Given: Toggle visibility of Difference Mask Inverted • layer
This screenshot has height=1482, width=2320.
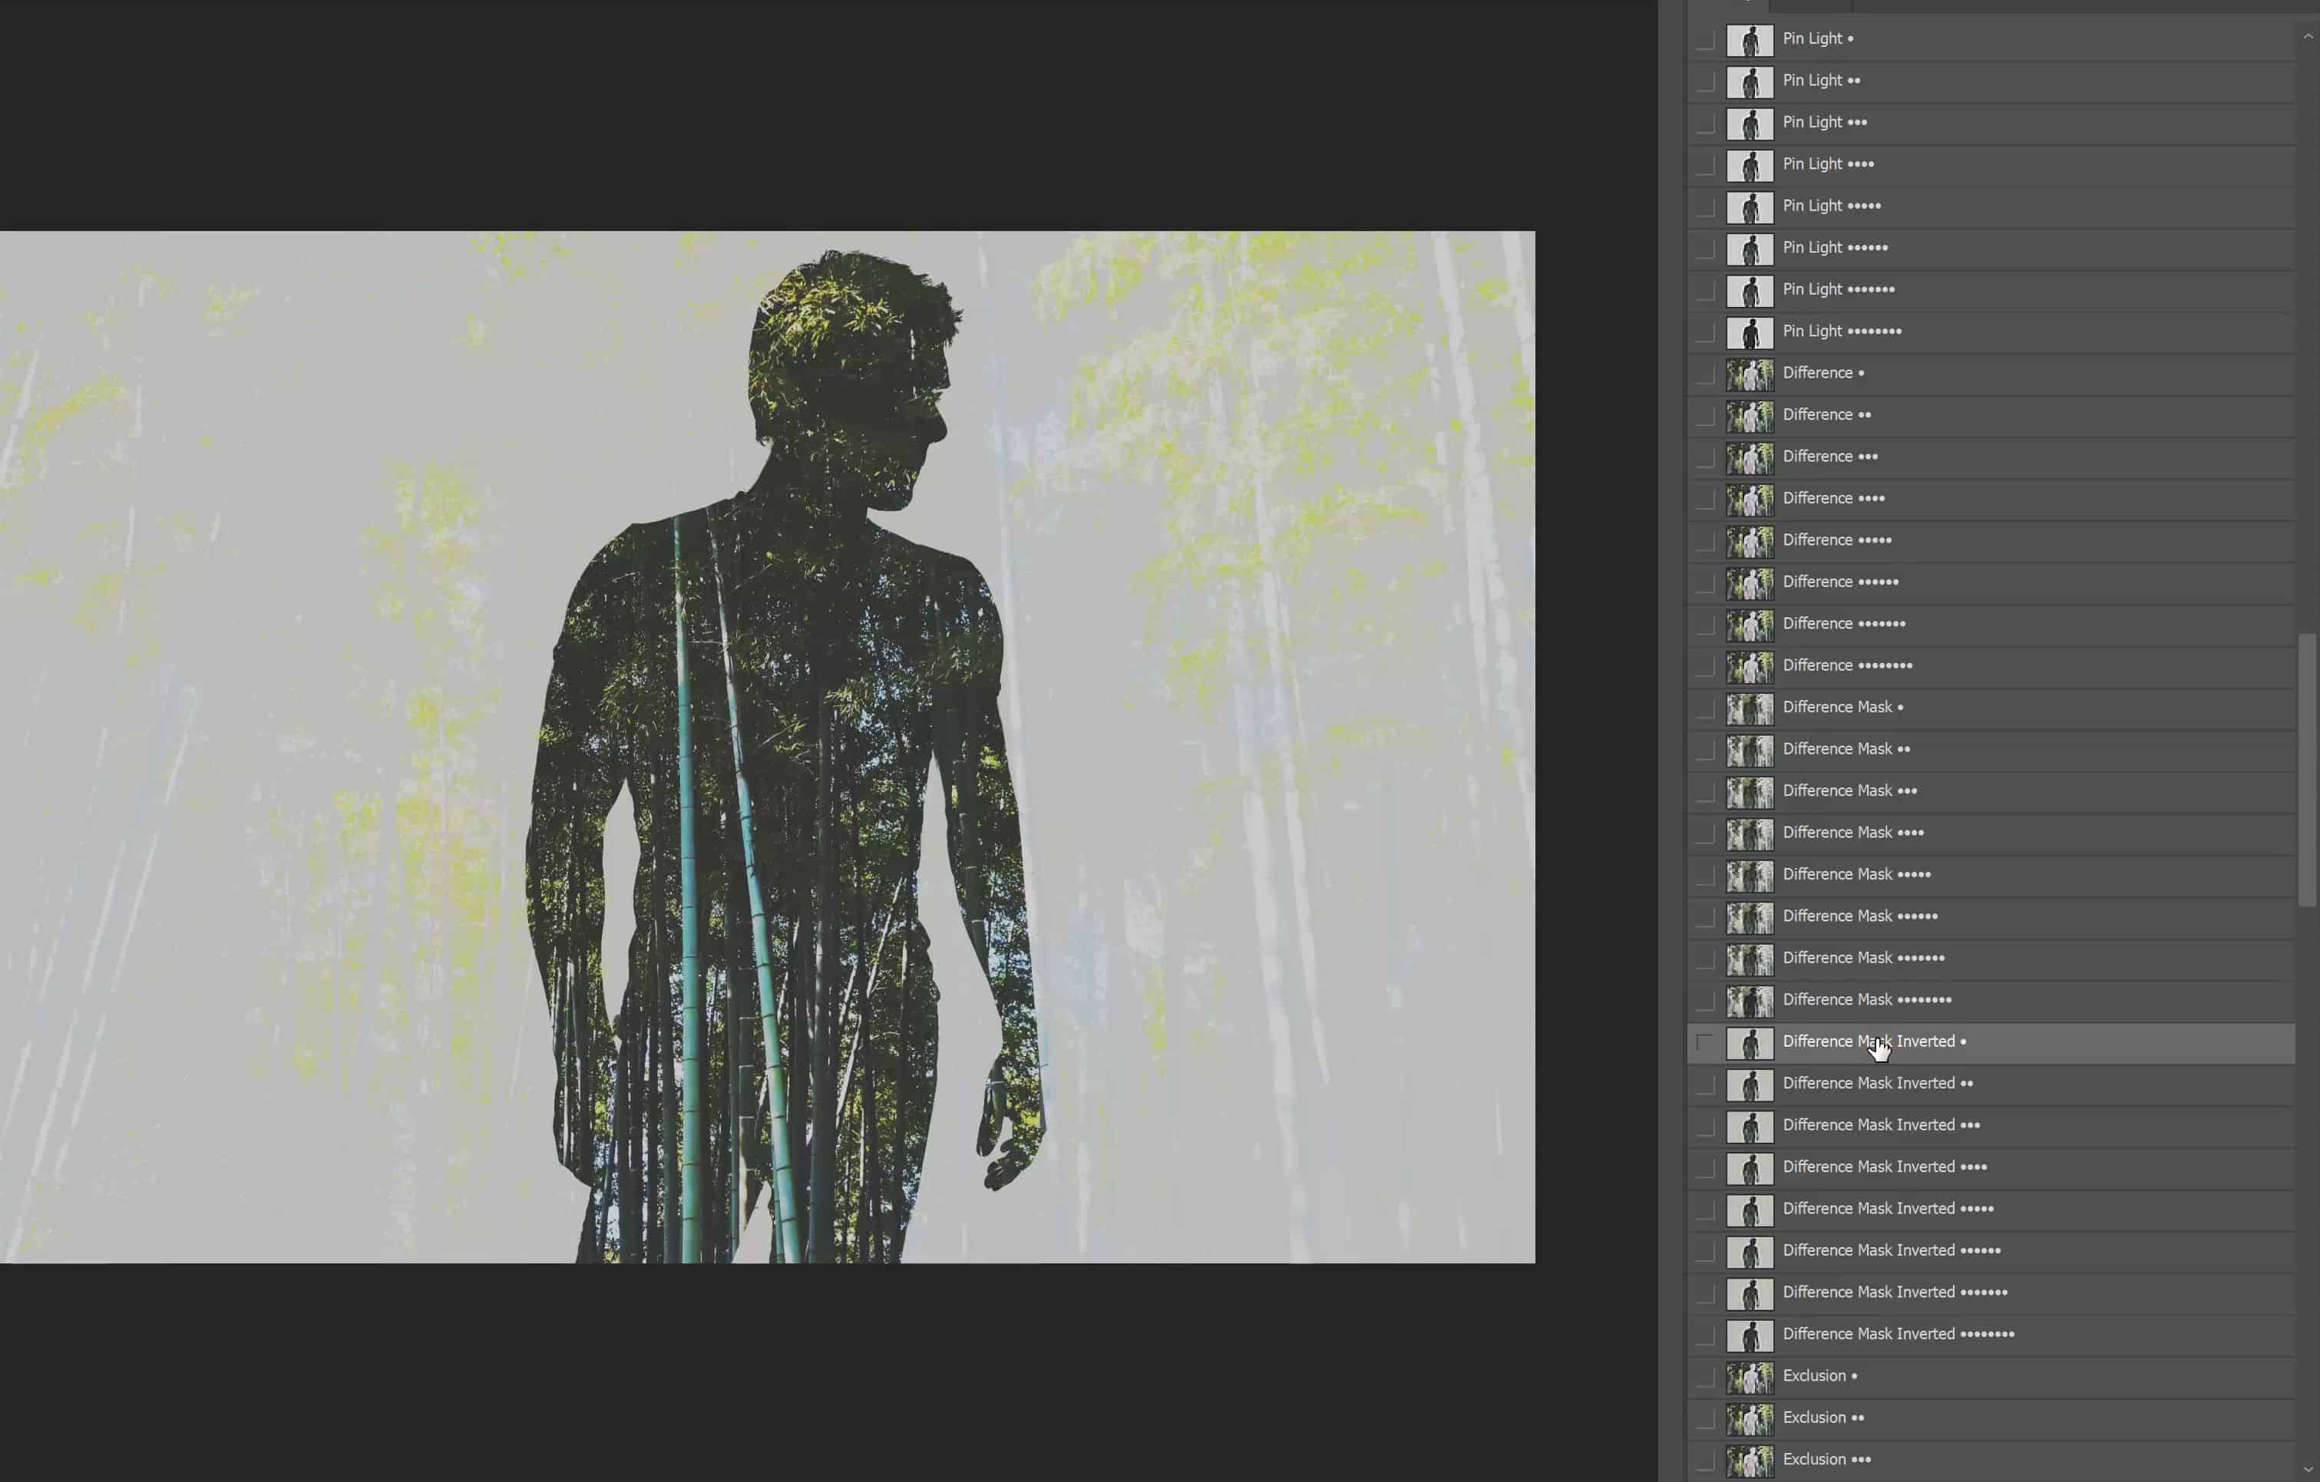Looking at the screenshot, I should [x=1705, y=1043].
